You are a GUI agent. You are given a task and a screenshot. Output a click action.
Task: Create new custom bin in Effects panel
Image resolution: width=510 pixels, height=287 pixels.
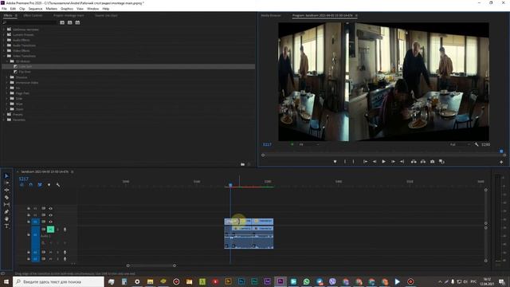click(242, 164)
